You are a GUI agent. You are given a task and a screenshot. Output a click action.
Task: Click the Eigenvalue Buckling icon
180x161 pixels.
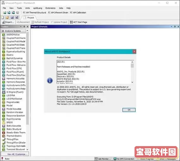(x=4, y=52)
